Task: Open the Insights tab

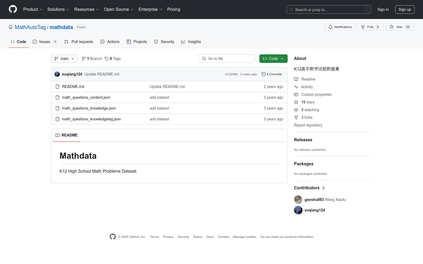Action: (x=191, y=42)
